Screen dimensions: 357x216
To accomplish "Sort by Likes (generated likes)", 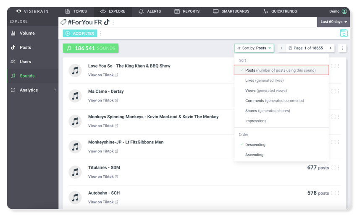I will (x=281, y=80).
